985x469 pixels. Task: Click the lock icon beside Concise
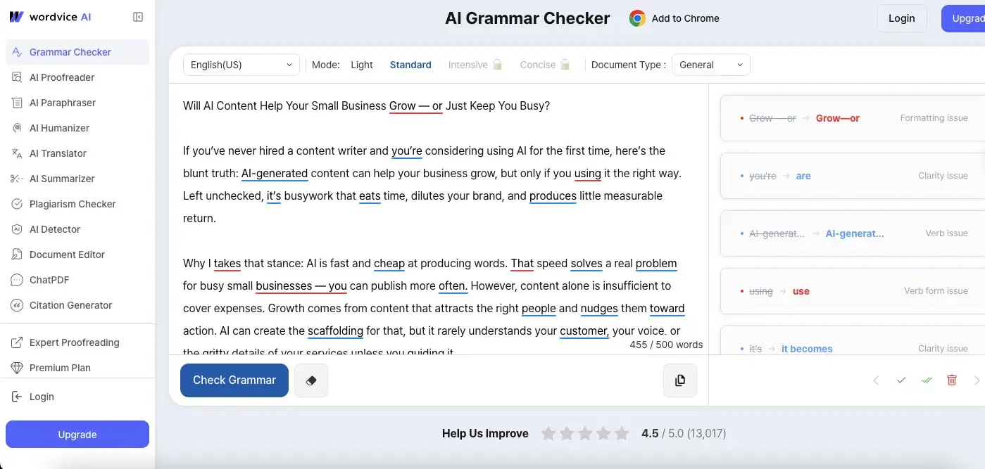[x=565, y=65]
